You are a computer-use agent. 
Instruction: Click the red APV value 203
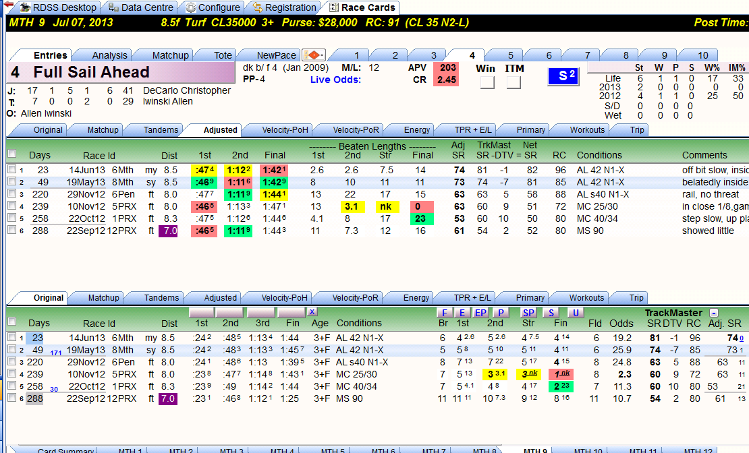447,68
